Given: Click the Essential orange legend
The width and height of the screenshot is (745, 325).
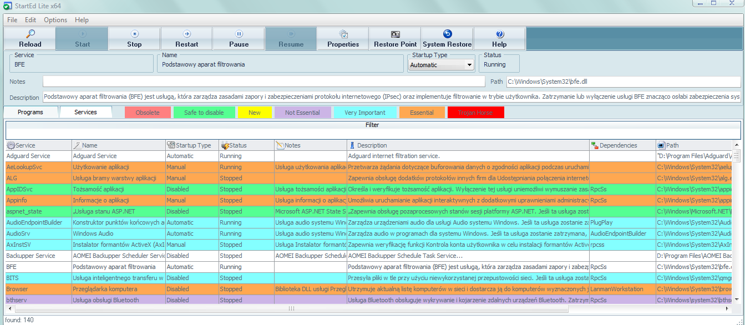Looking at the screenshot, I should point(422,113).
